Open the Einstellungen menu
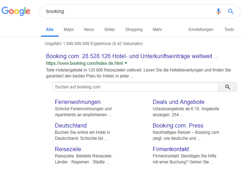 click(201, 30)
